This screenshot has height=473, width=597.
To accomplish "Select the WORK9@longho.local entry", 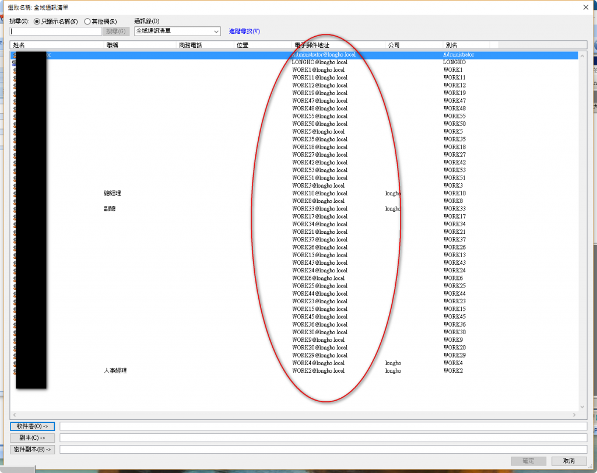I will pos(318,340).
